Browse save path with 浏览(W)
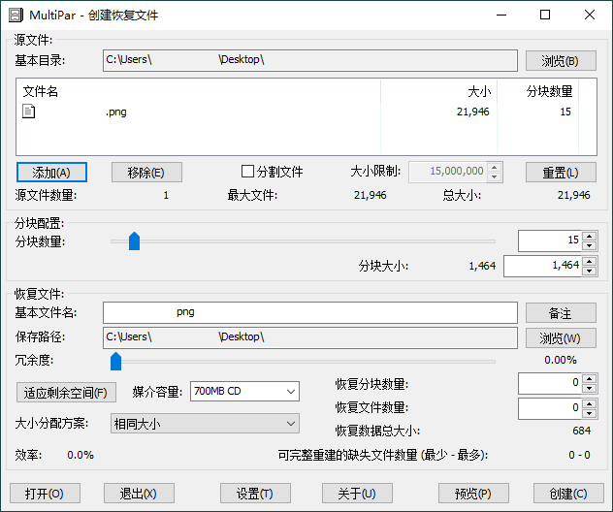 [561, 337]
